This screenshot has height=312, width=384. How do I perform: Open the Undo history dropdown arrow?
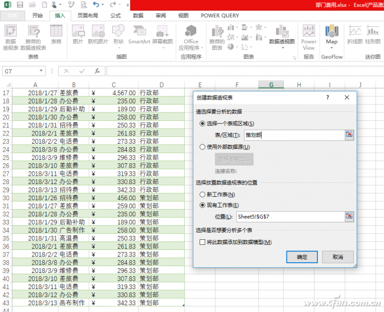pyautogui.click(x=103, y=4)
